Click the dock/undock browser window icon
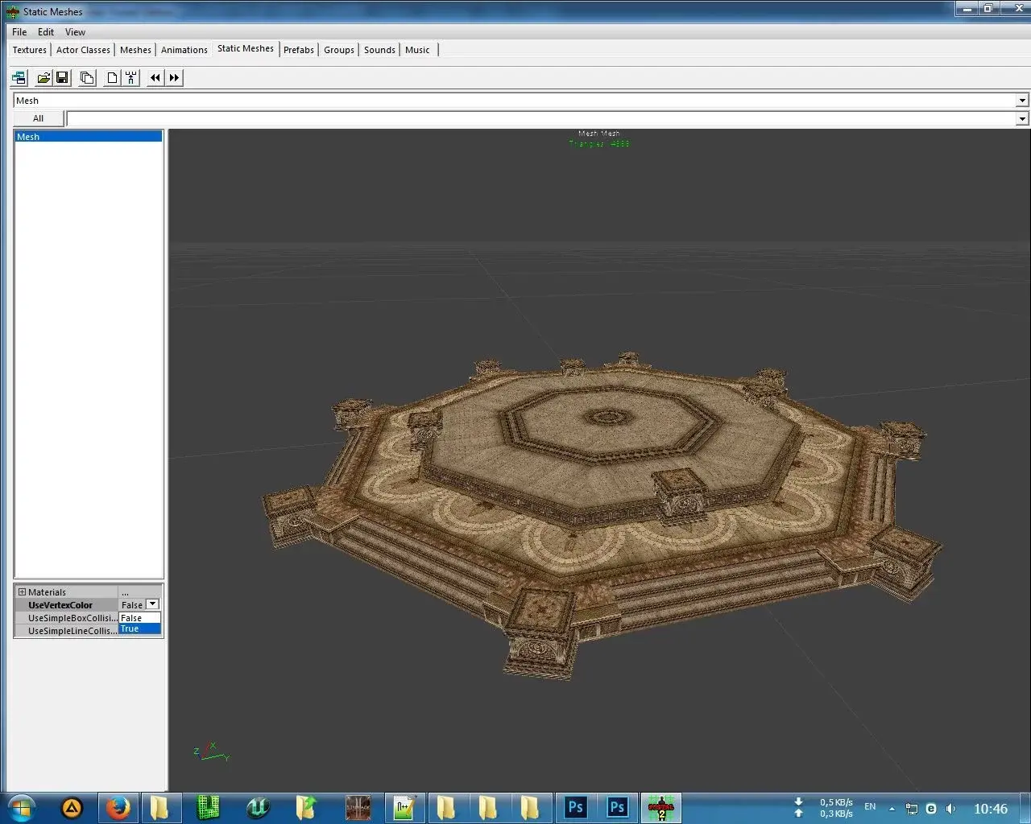This screenshot has height=824, width=1031. (x=19, y=77)
